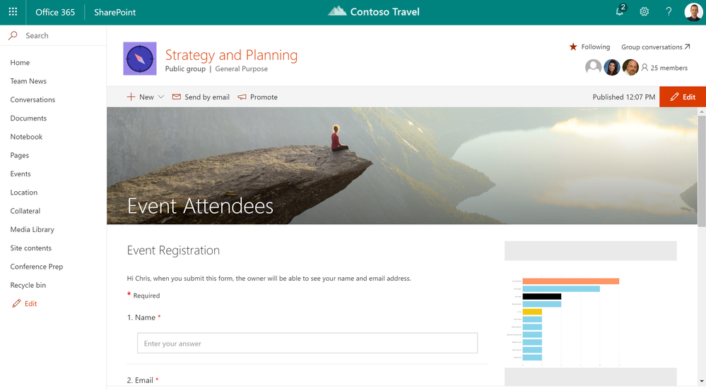Open the user profile picture menu
This screenshot has width=706, height=390.
[693, 12]
